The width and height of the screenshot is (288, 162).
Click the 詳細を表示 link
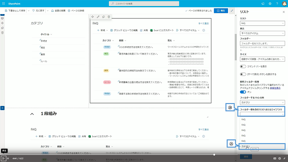pos(275,88)
